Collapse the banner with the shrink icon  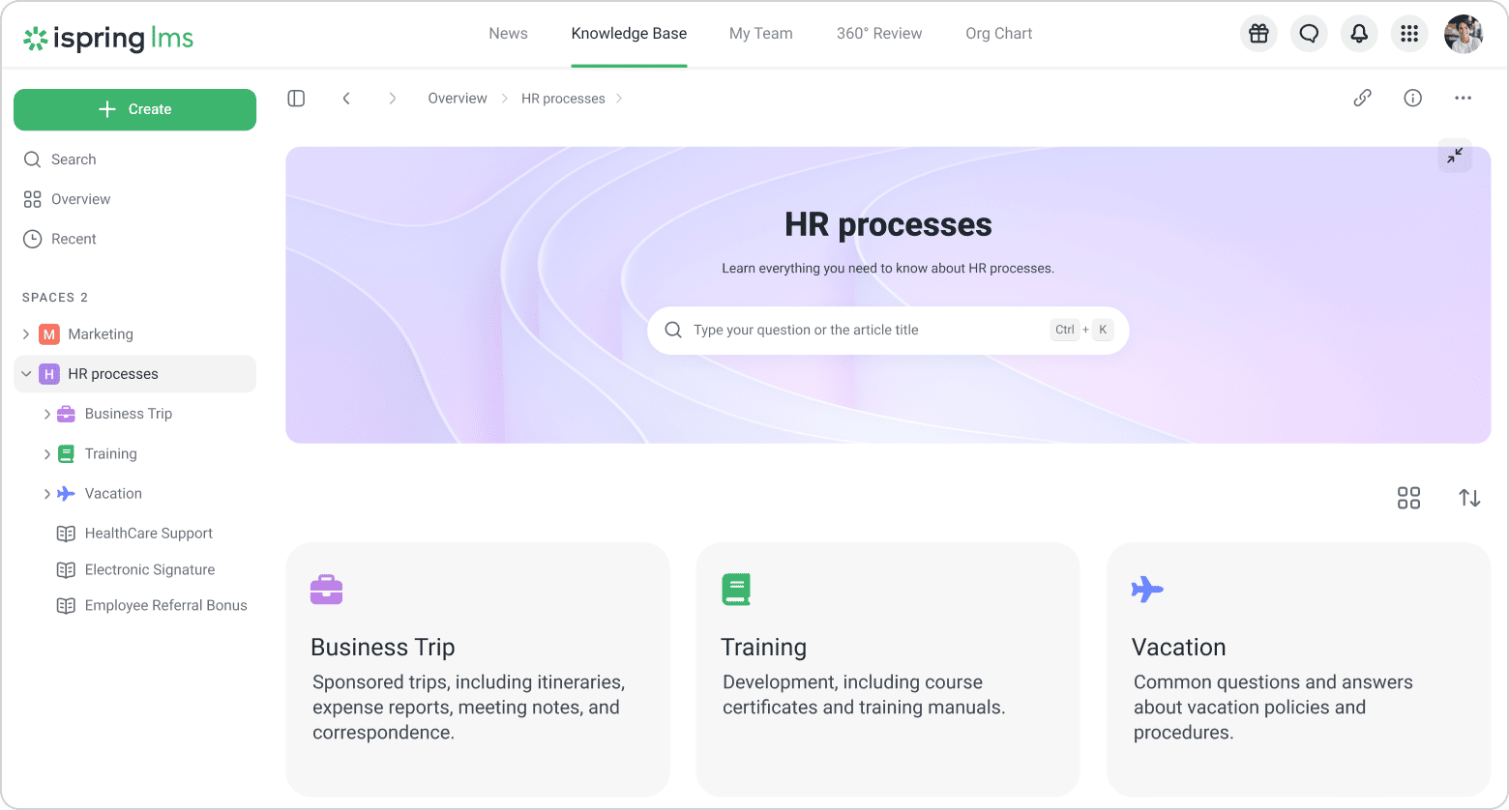click(1455, 155)
